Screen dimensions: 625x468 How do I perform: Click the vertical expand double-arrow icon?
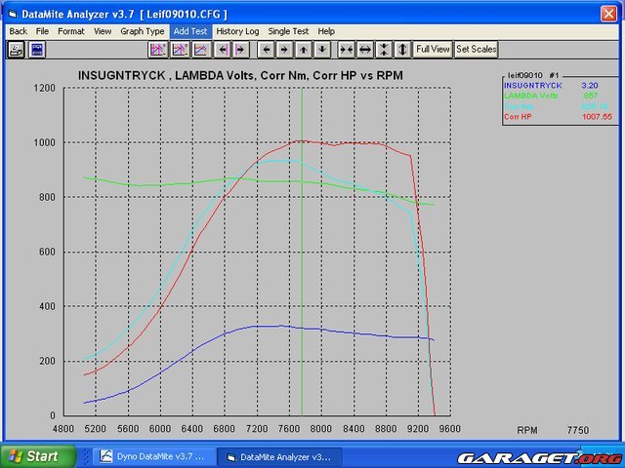click(x=402, y=49)
